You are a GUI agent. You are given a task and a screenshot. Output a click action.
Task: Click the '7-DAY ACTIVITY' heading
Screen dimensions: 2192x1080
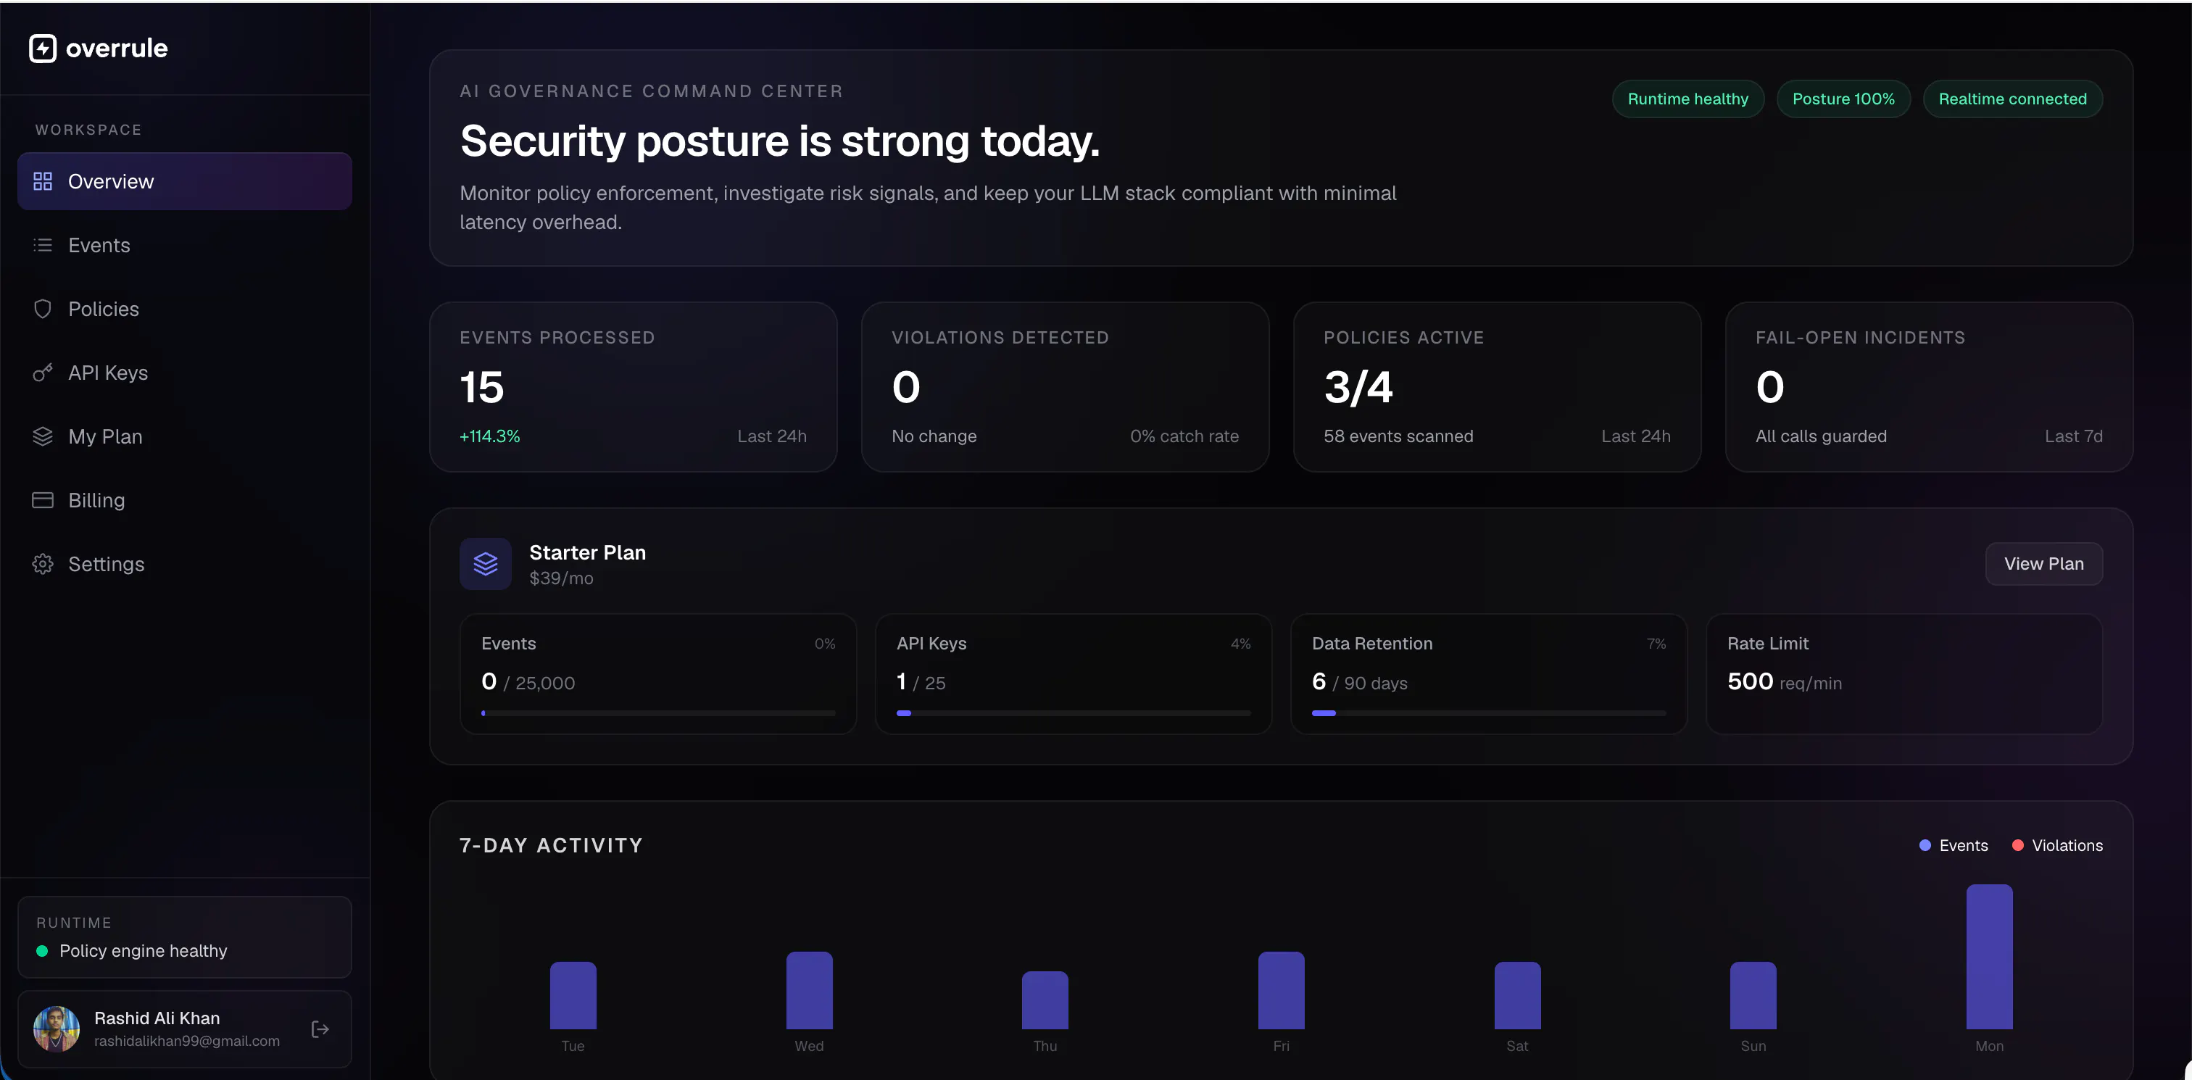click(551, 845)
